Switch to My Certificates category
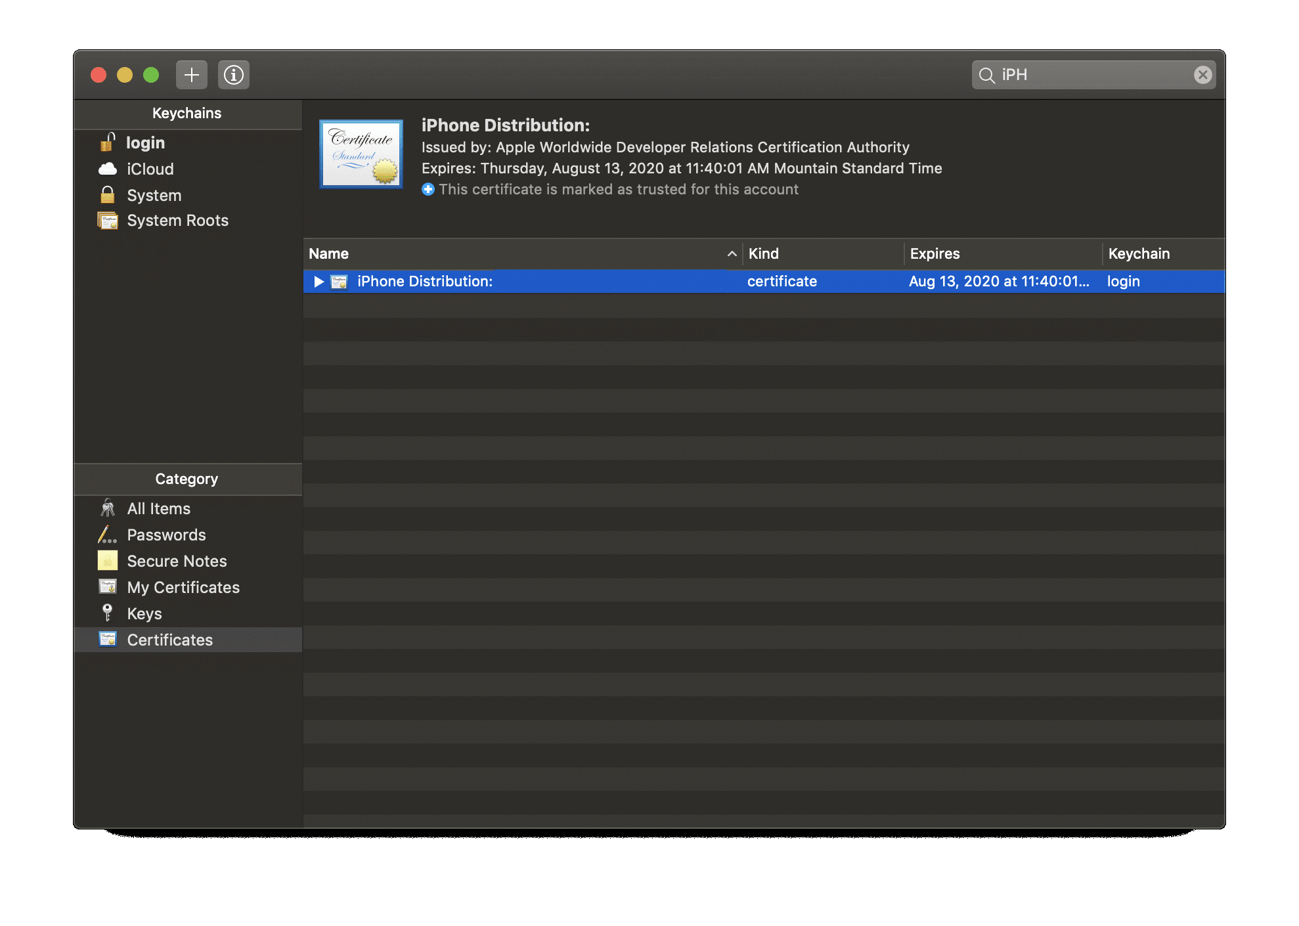The image size is (1299, 926). tap(183, 588)
